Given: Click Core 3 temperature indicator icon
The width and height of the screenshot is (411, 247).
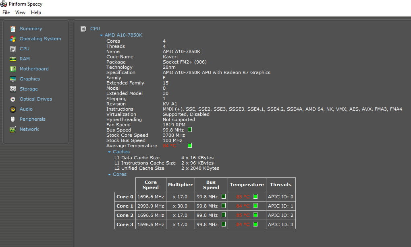Looking at the screenshot, I should coord(255,224).
